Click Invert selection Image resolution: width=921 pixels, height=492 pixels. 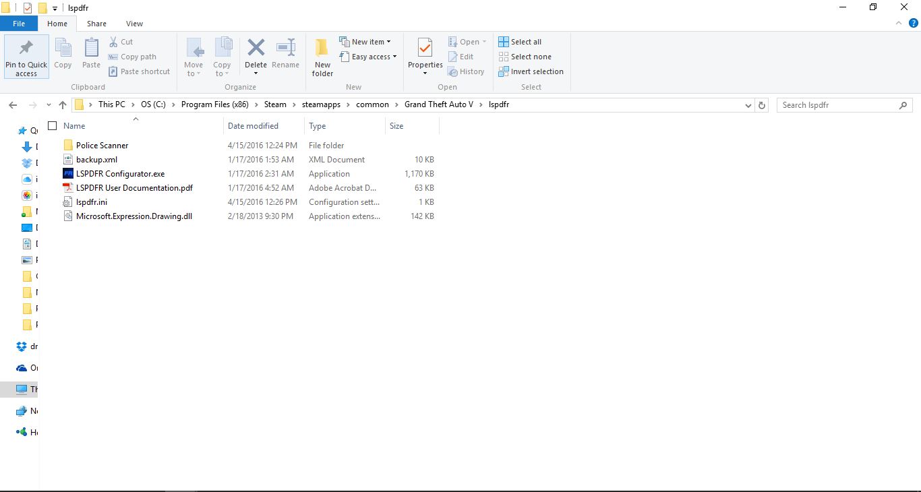[x=531, y=71]
